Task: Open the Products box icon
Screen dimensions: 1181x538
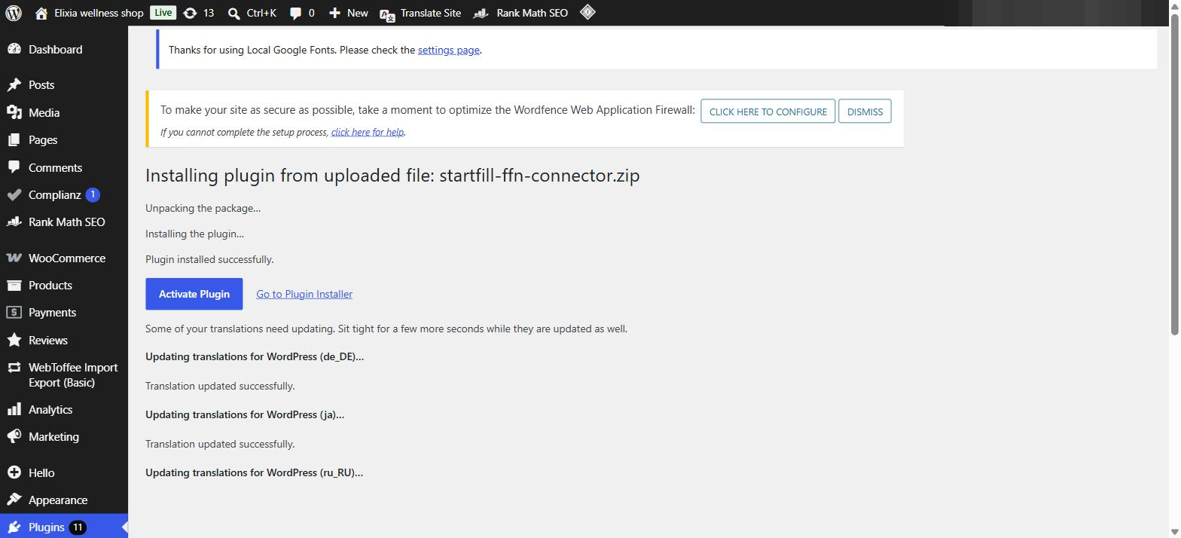Action: pyautogui.click(x=14, y=285)
